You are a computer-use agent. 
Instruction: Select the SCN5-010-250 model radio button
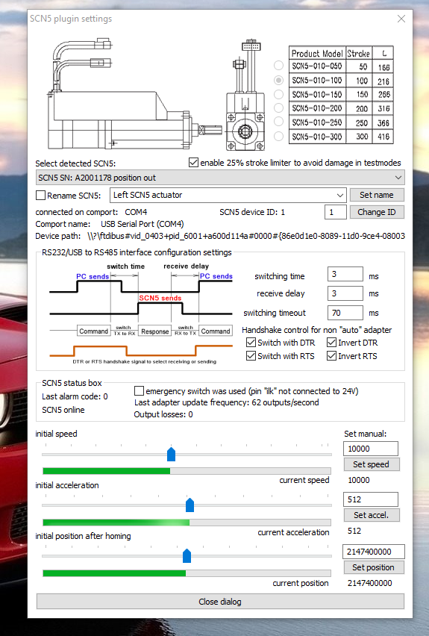coord(278,122)
